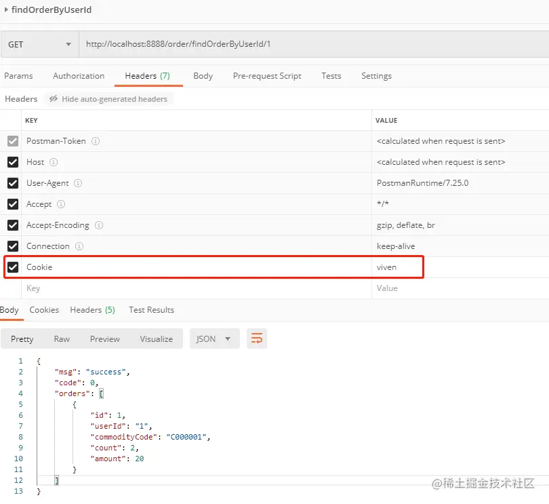Open the request Settings tab
Image resolution: width=549 pixels, height=504 pixels.
(376, 76)
